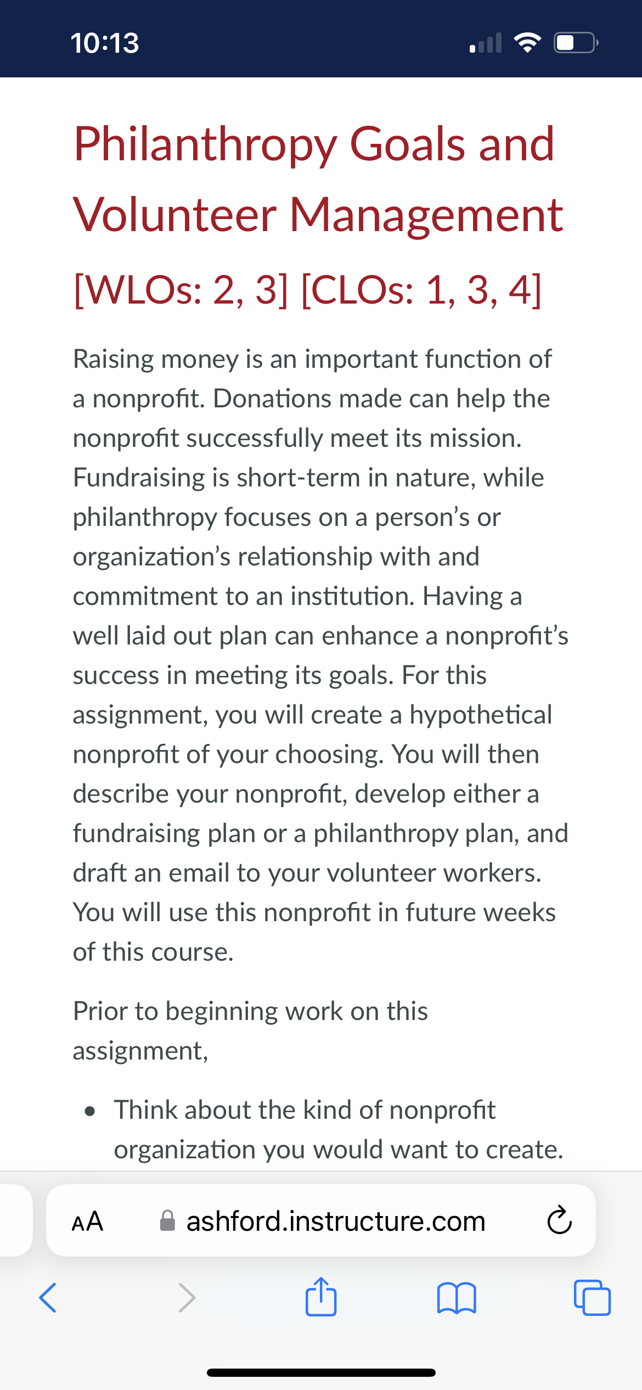The image size is (642, 1390).
Task: Tap the 10:13 clock in status bar
Action: coord(104,43)
